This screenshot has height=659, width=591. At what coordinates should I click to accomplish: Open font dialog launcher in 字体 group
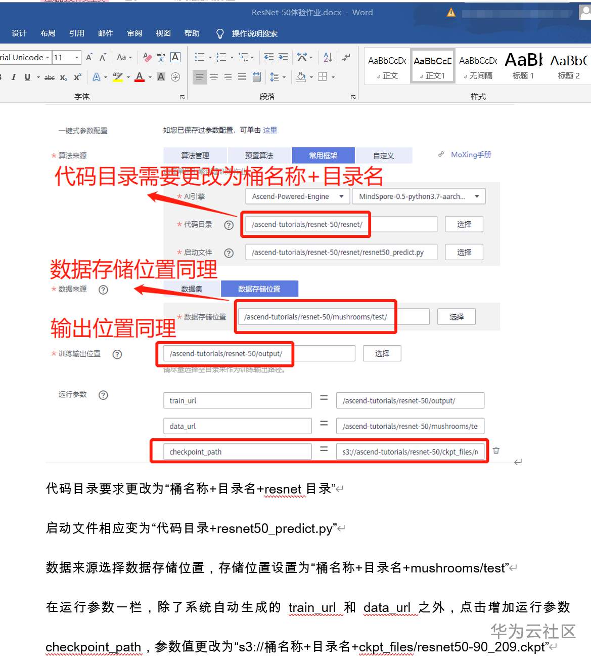pyautogui.click(x=183, y=97)
